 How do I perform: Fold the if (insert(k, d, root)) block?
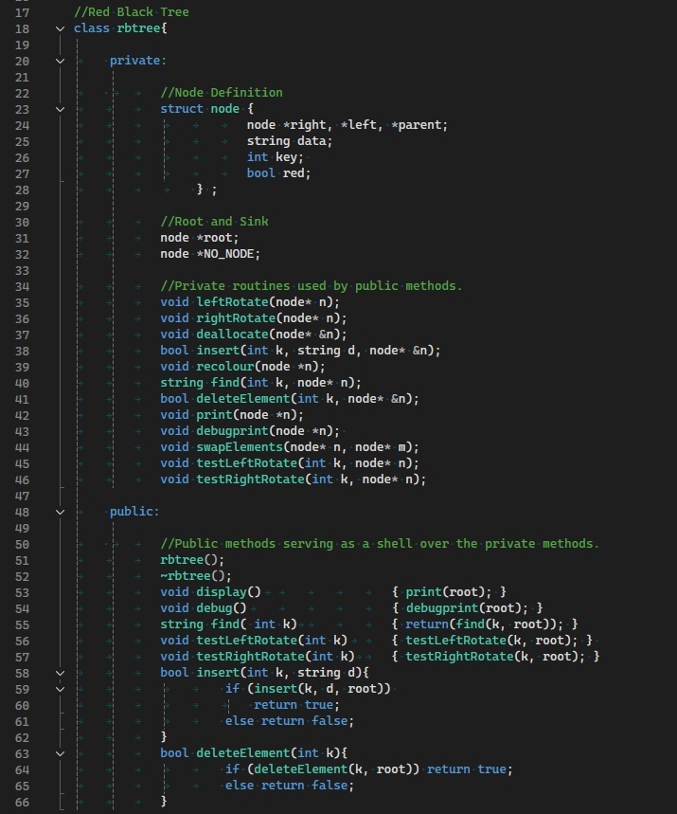click(61, 689)
